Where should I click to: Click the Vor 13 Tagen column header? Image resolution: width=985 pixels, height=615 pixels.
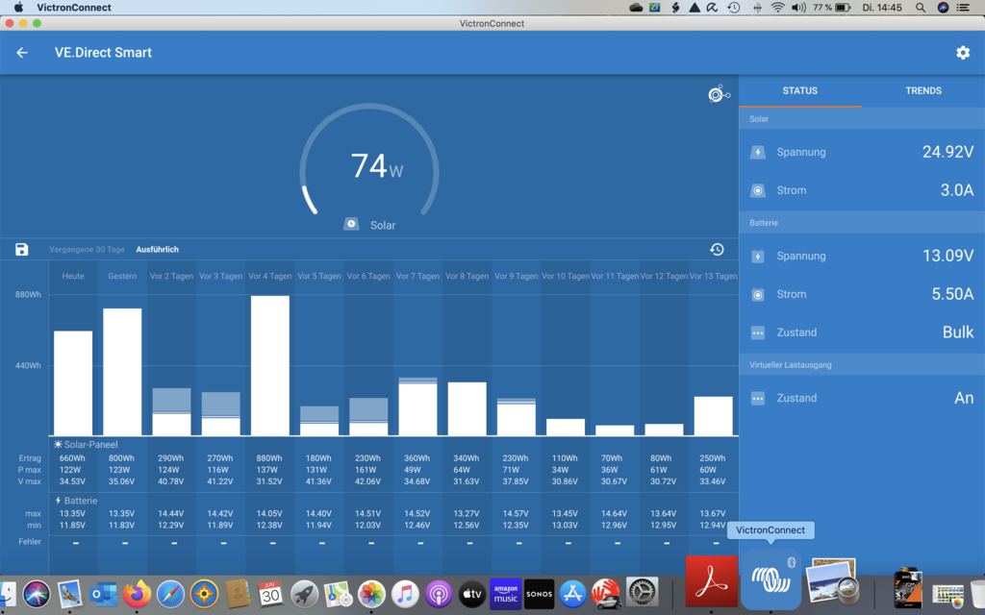coord(713,276)
